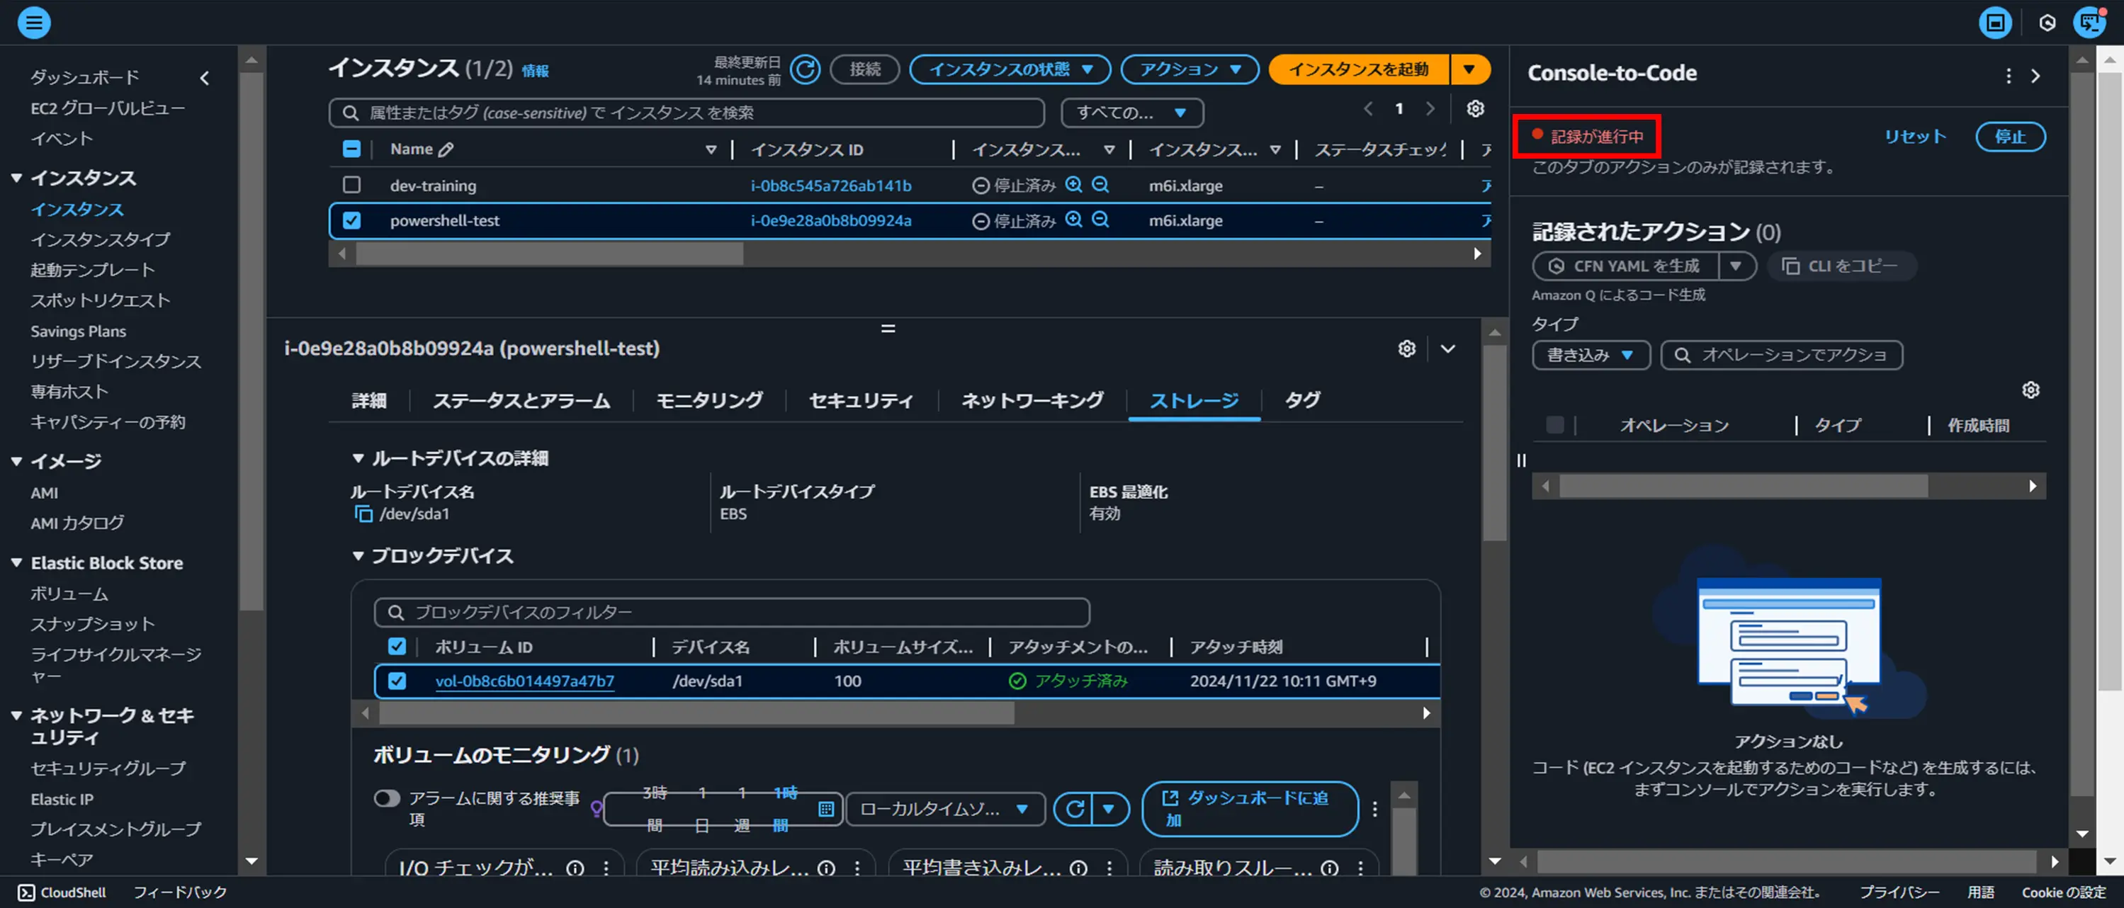Open recorded actions table settings gear
The image size is (2124, 908).
point(2030,390)
